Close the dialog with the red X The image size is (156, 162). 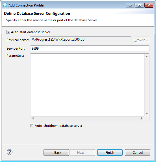[149, 5]
